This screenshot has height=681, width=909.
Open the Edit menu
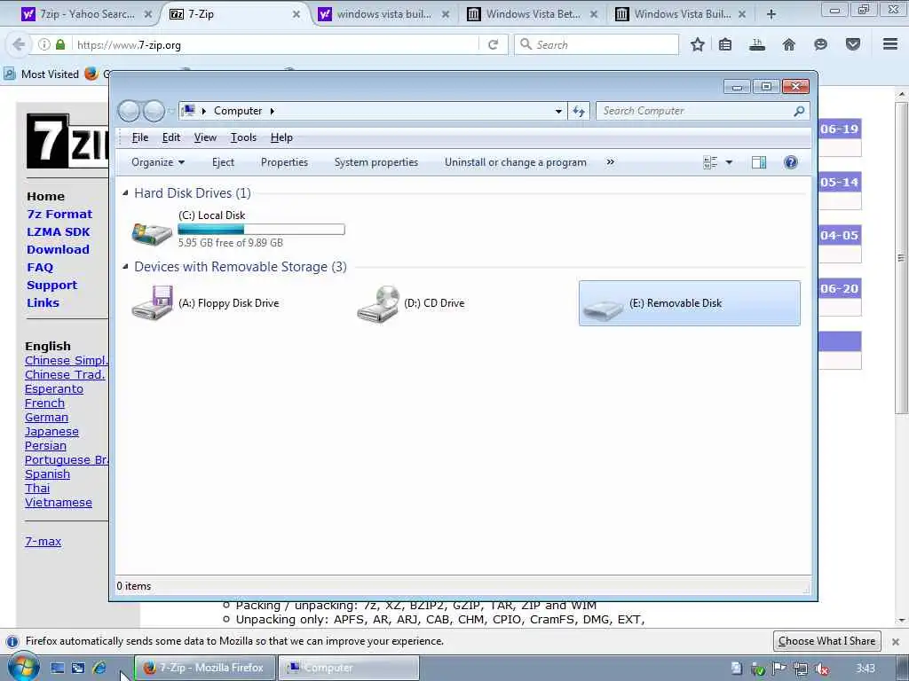(x=171, y=137)
